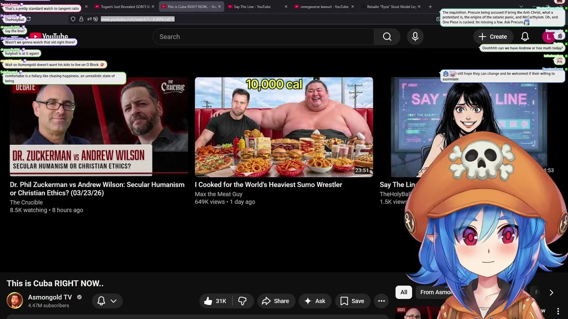Close the 'Say The Line' tab

(286, 7)
